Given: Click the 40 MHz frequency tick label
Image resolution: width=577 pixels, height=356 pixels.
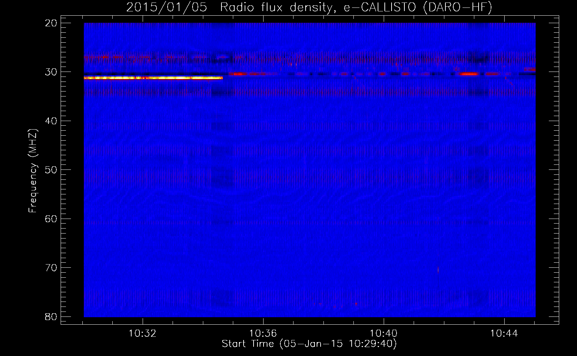Looking at the screenshot, I should click(51, 121).
